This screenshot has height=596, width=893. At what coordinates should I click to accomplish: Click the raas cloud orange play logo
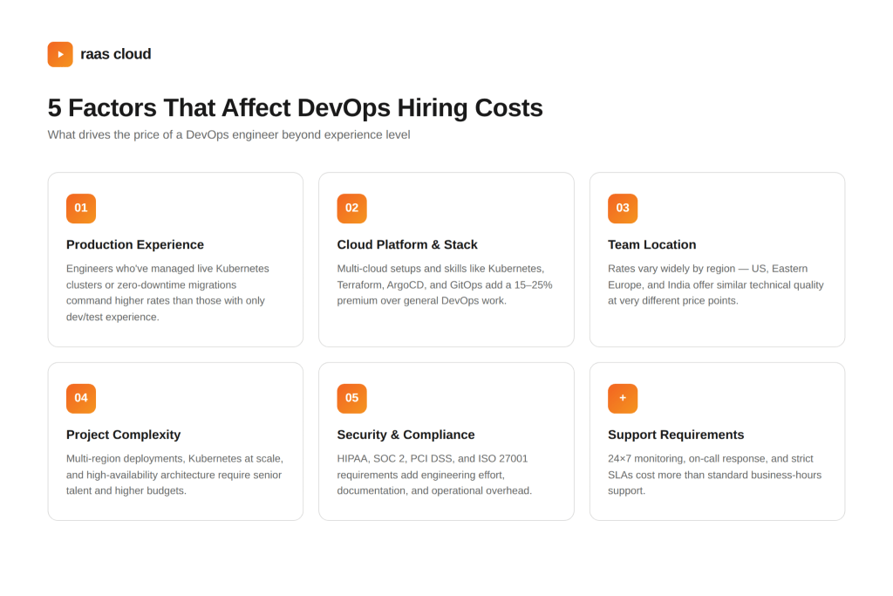60,54
